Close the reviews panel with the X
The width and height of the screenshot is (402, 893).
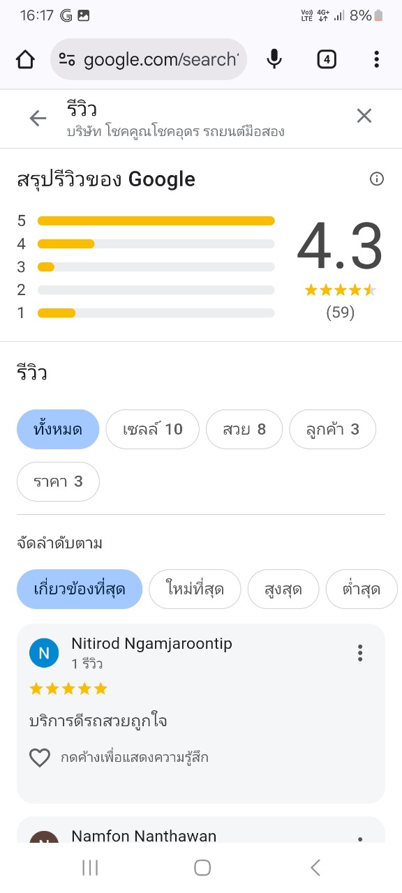(364, 116)
